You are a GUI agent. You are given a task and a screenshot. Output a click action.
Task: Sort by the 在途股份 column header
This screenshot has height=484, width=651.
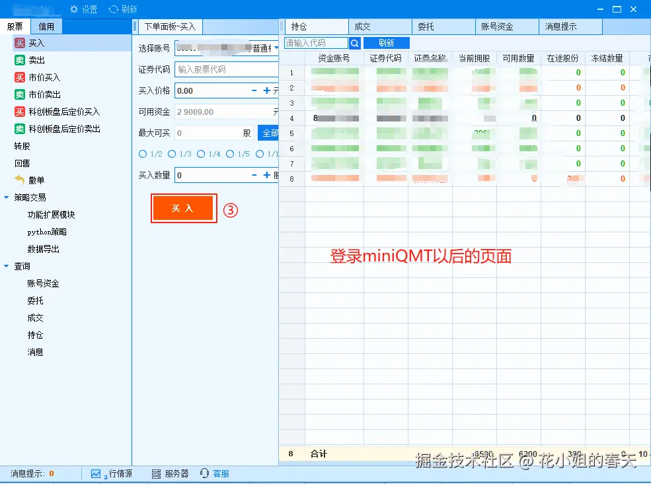[563, 59]
